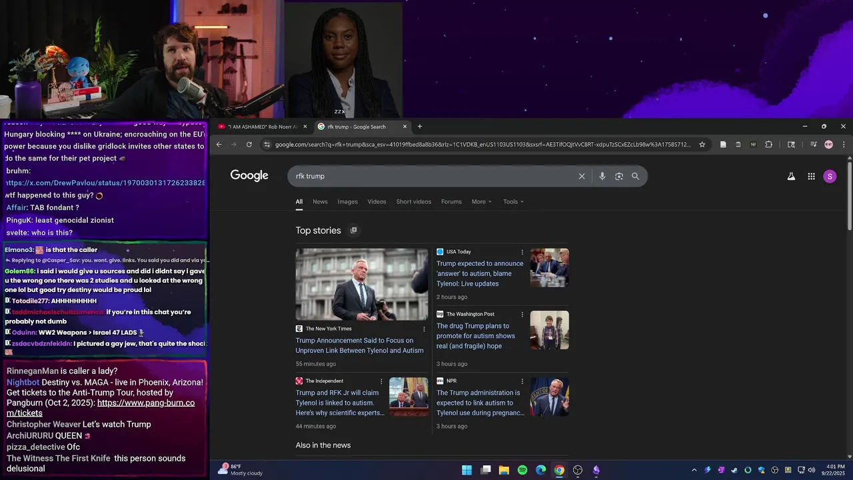Reload the Google search page
853x480 pixels.
[x=249, y=145]
